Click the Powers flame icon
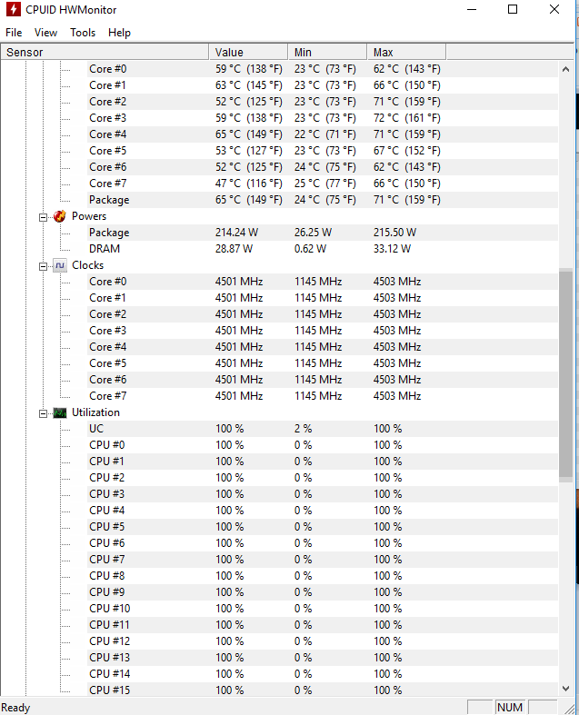This screenshot has height=715, width=579. 60,216
